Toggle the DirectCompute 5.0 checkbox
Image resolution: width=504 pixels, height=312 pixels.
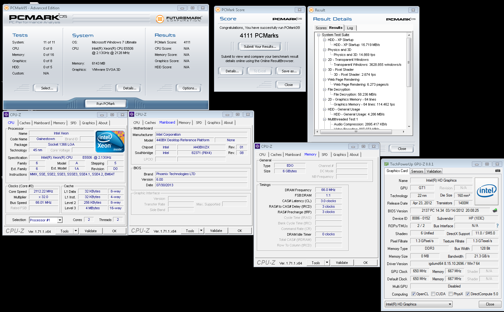[x=468, y=294]
